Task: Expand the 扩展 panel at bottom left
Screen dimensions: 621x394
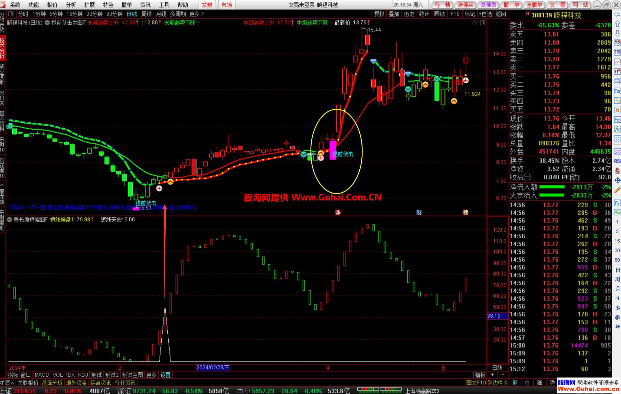Action: coord(7,383)
